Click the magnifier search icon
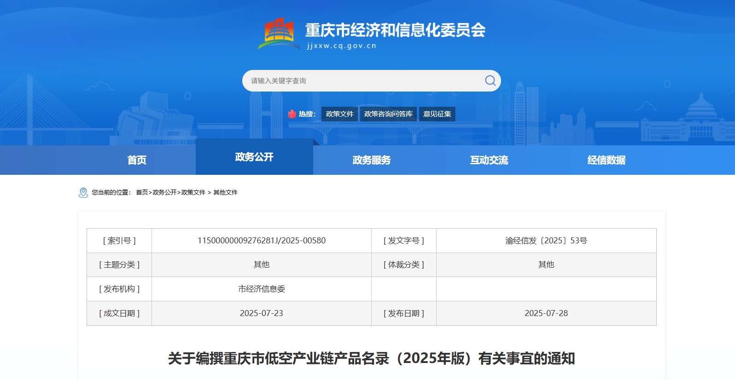 coord(490,81)
